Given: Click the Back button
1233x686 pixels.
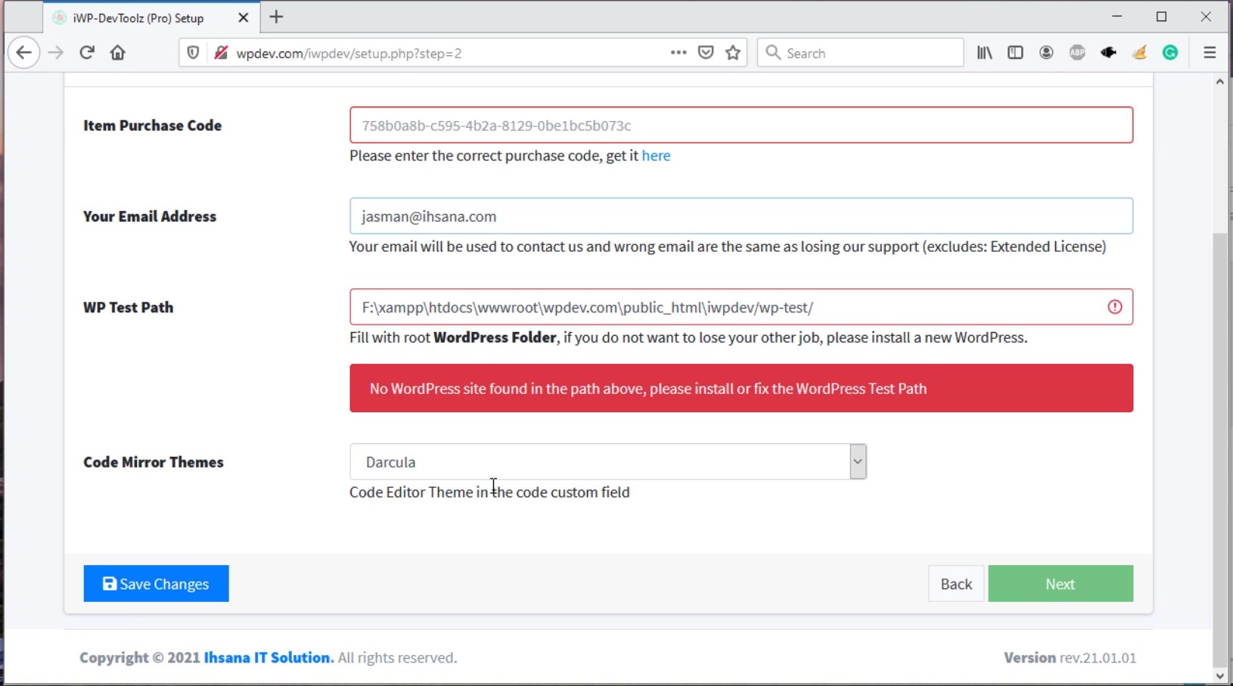Looking at the screenshot, I should tap(956, 584).
